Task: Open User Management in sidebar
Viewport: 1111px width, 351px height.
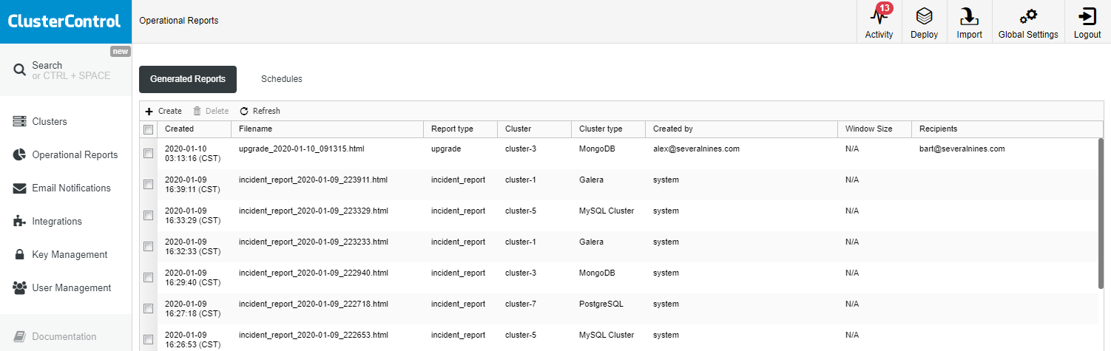Action: 71,287
